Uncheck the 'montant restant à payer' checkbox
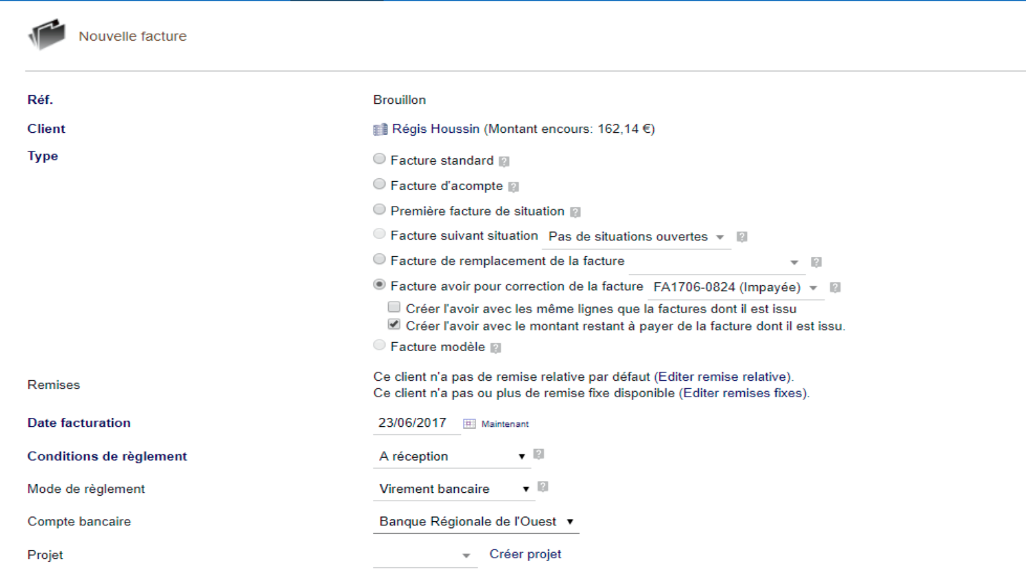1026x579 pixels. point(394,324)
